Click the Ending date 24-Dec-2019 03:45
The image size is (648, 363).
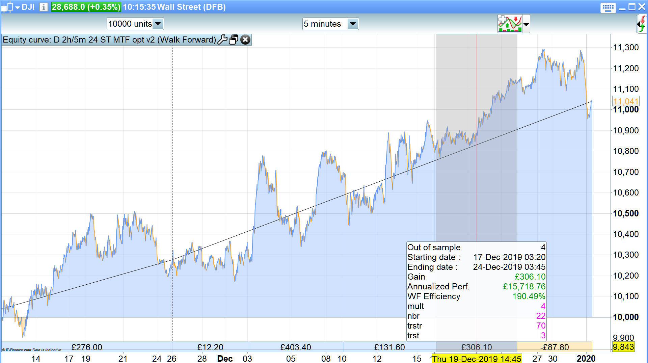[509, 267]
